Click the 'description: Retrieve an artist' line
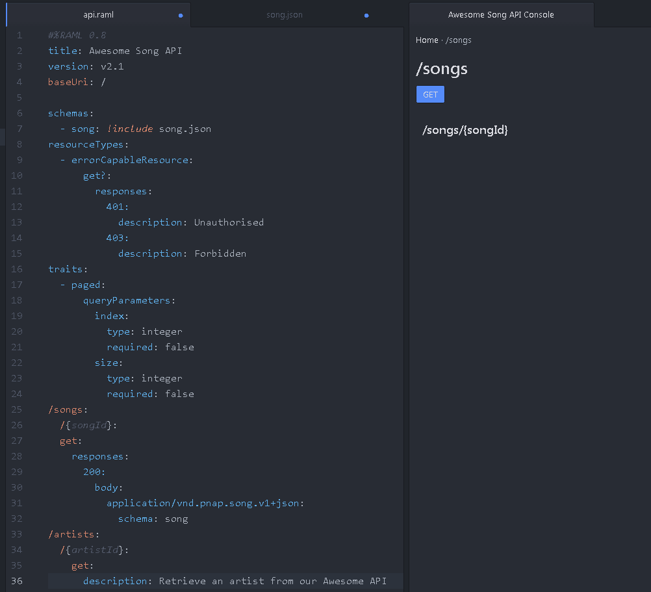651x592 pixels. (x=235, y=581)
